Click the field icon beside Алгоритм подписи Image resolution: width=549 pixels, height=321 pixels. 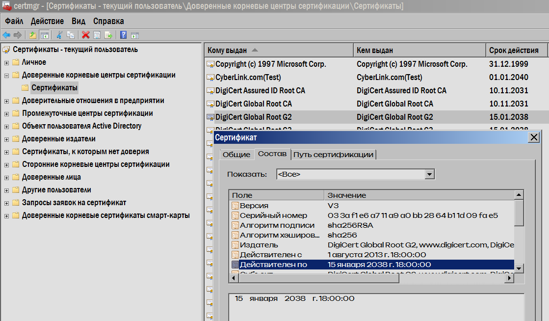coord(235,225)
